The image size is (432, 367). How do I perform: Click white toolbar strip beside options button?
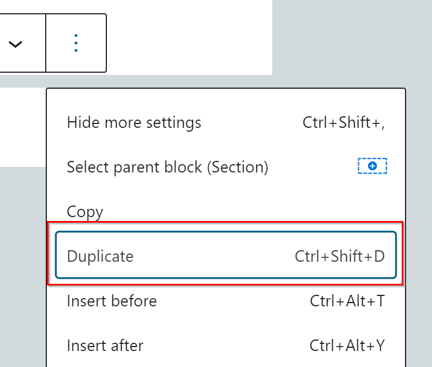point(187,39)
